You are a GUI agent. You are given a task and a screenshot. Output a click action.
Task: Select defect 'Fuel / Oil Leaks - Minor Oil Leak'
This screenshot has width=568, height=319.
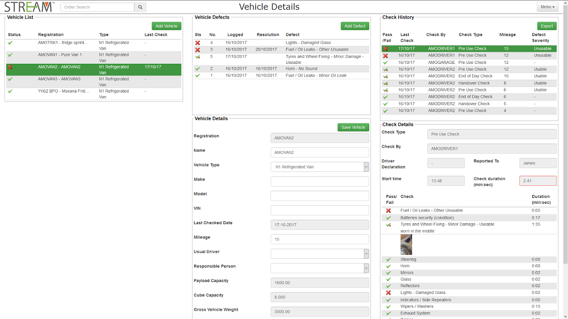point(282,75)
